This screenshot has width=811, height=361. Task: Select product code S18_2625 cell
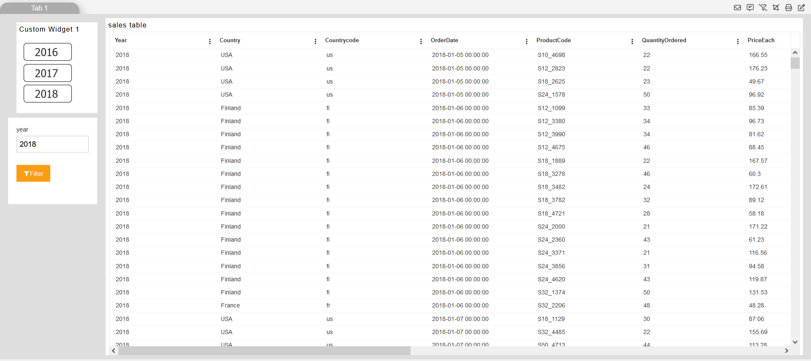click(551, 81)
